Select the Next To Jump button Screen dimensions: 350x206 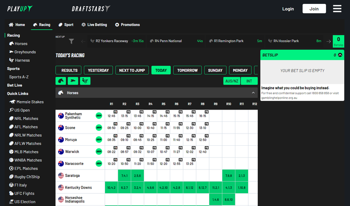(x=132, y=70)
